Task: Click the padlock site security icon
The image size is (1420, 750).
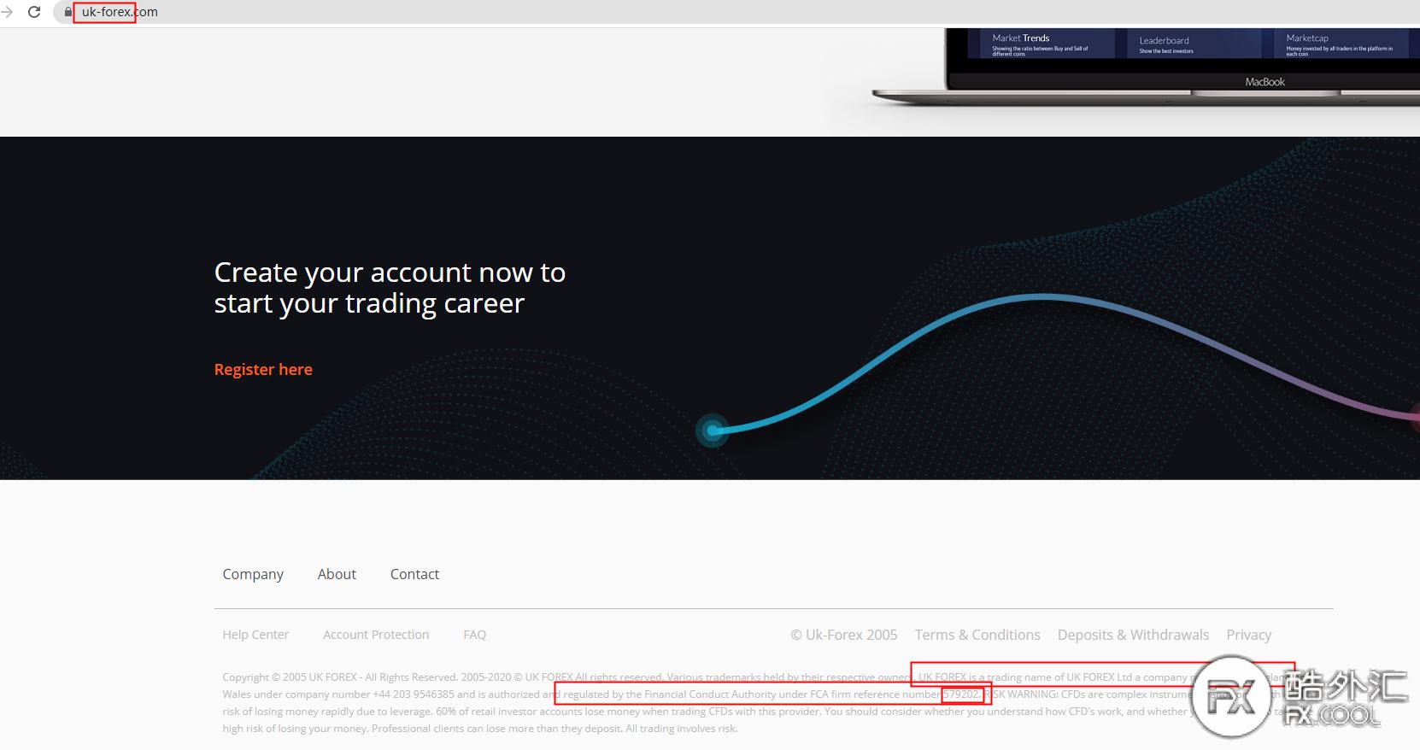Action: point(68,12)
